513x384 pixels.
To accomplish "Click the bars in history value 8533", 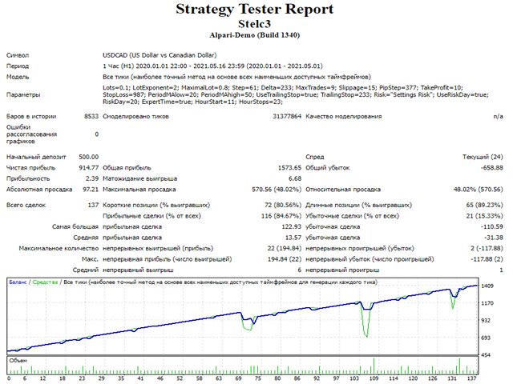I will pyautogui.click(x=91, y=116).
